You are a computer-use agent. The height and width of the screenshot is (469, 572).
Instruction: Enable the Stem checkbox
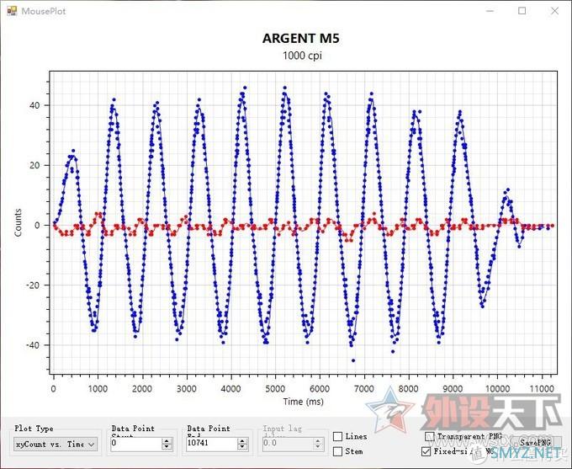(x=338, y=451)
